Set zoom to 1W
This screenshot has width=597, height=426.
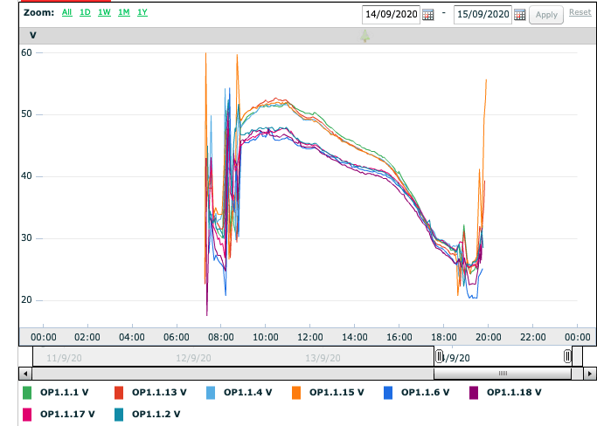click(x=104, y=12)
